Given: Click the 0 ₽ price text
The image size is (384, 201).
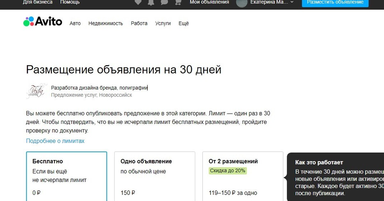Looking at the screenshot, I should 36,193.
